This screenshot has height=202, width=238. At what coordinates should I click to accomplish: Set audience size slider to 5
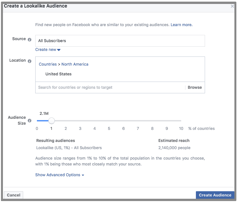[109, 121]
